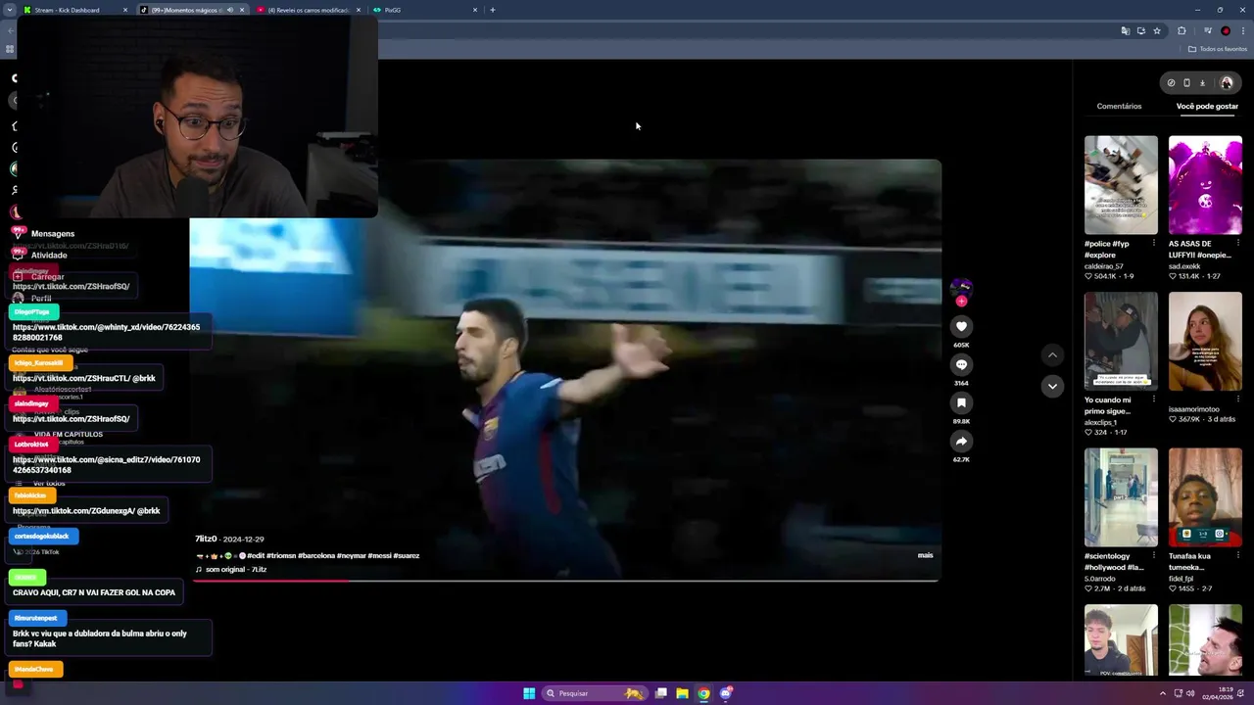Seek in the video progress bar
Screen dimensions: 1254x705
pyautogui.click(x=566, y=581)
